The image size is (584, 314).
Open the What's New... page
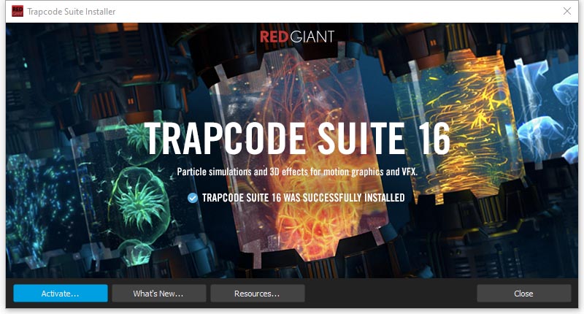158,294
